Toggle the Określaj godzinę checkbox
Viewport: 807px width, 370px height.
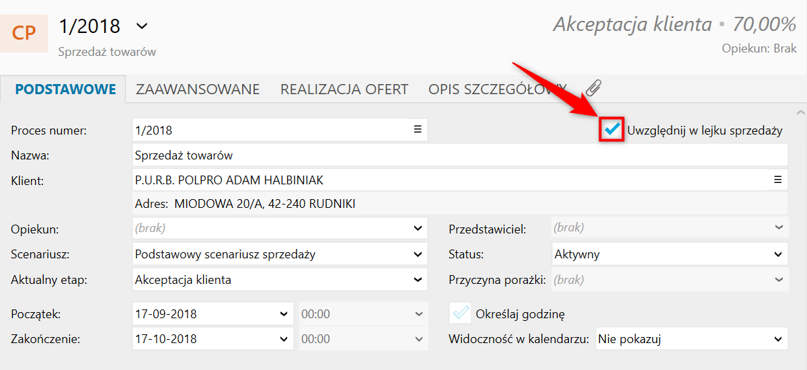tap(460, 313)
